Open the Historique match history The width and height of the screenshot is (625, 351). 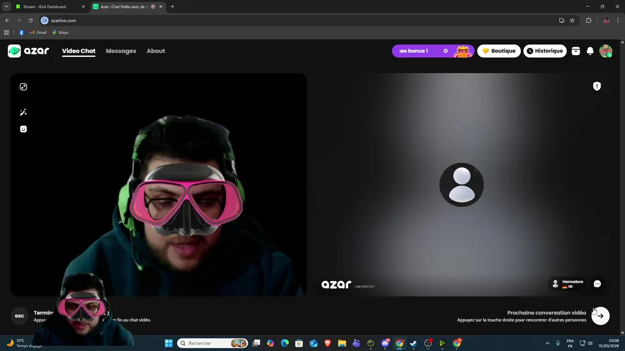544,51
